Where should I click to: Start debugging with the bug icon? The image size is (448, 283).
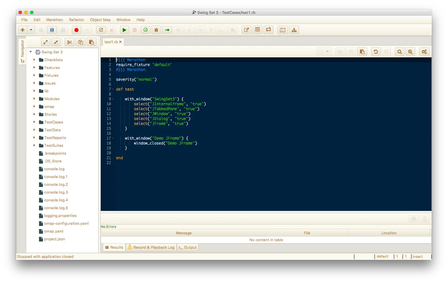tap(156, 30)
